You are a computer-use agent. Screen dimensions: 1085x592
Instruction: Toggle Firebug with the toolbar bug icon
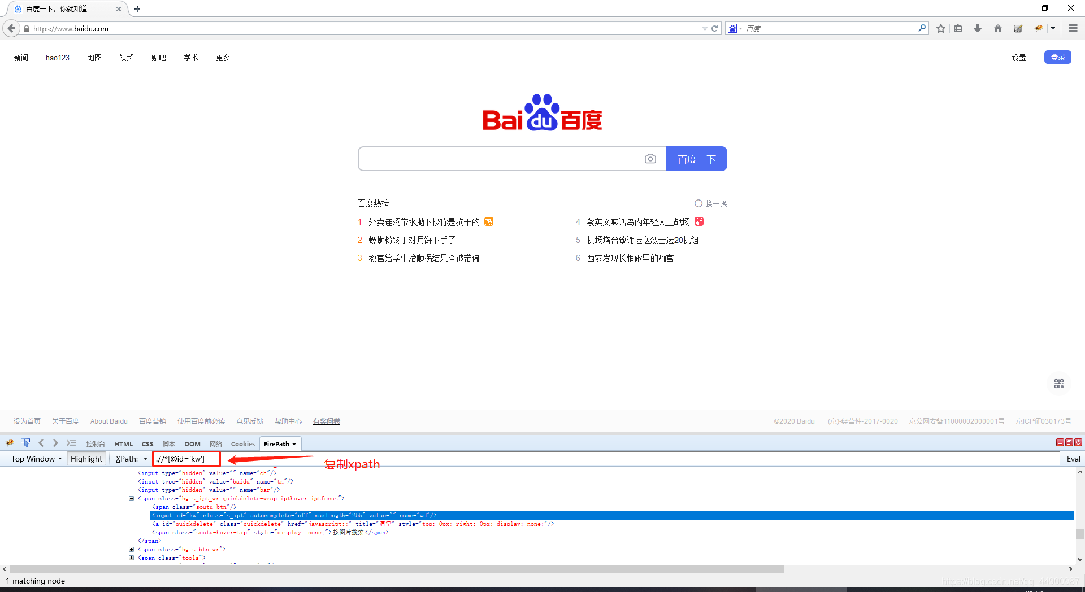[x=1039, y=28]
